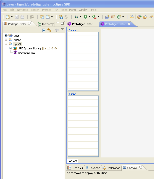Close the active ProtoTiger Editor tab
Viewport: 154px width, 179px height.
tap(129, 24)
